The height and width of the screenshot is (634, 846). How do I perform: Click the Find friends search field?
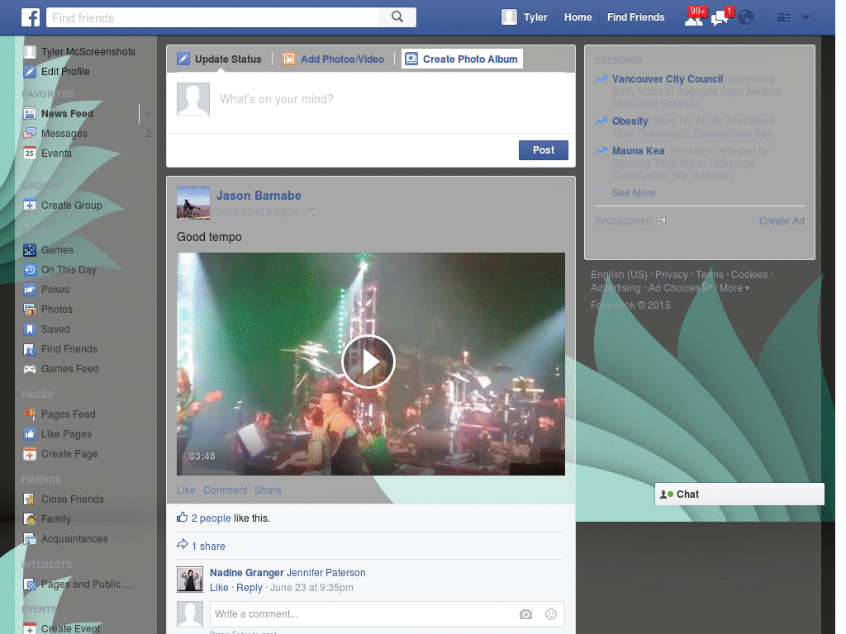point(212,17)
